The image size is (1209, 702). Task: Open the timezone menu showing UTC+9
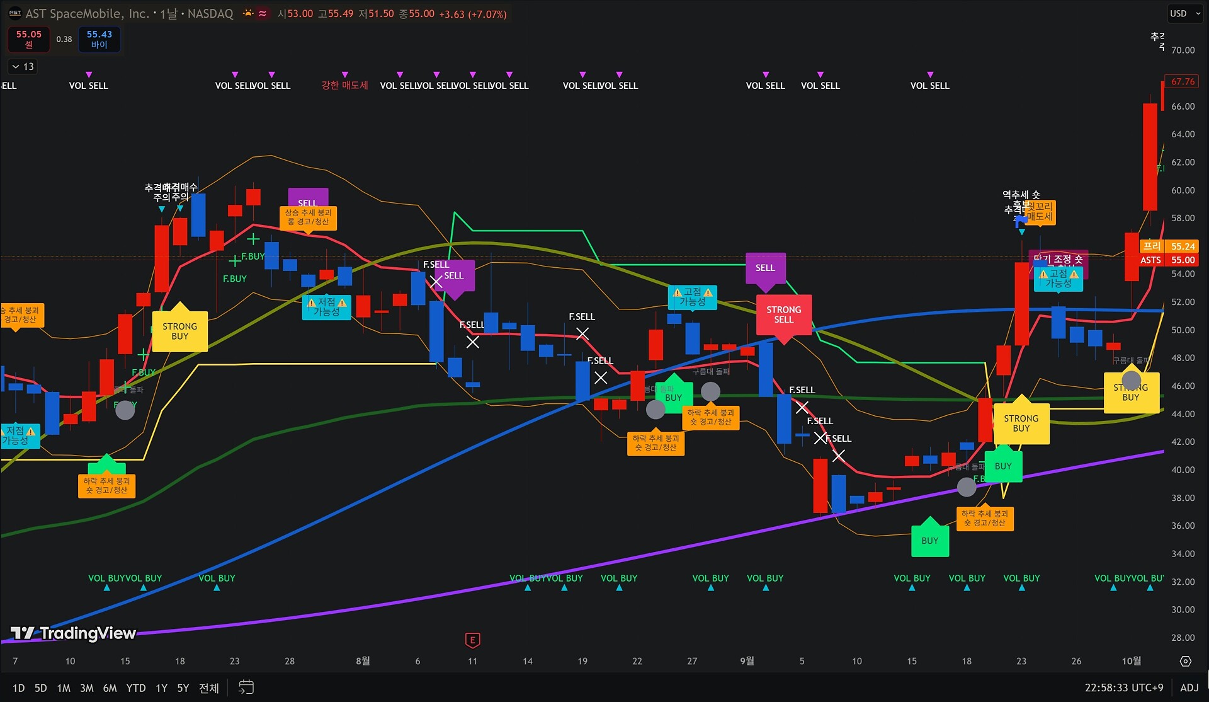[1123, 688]
